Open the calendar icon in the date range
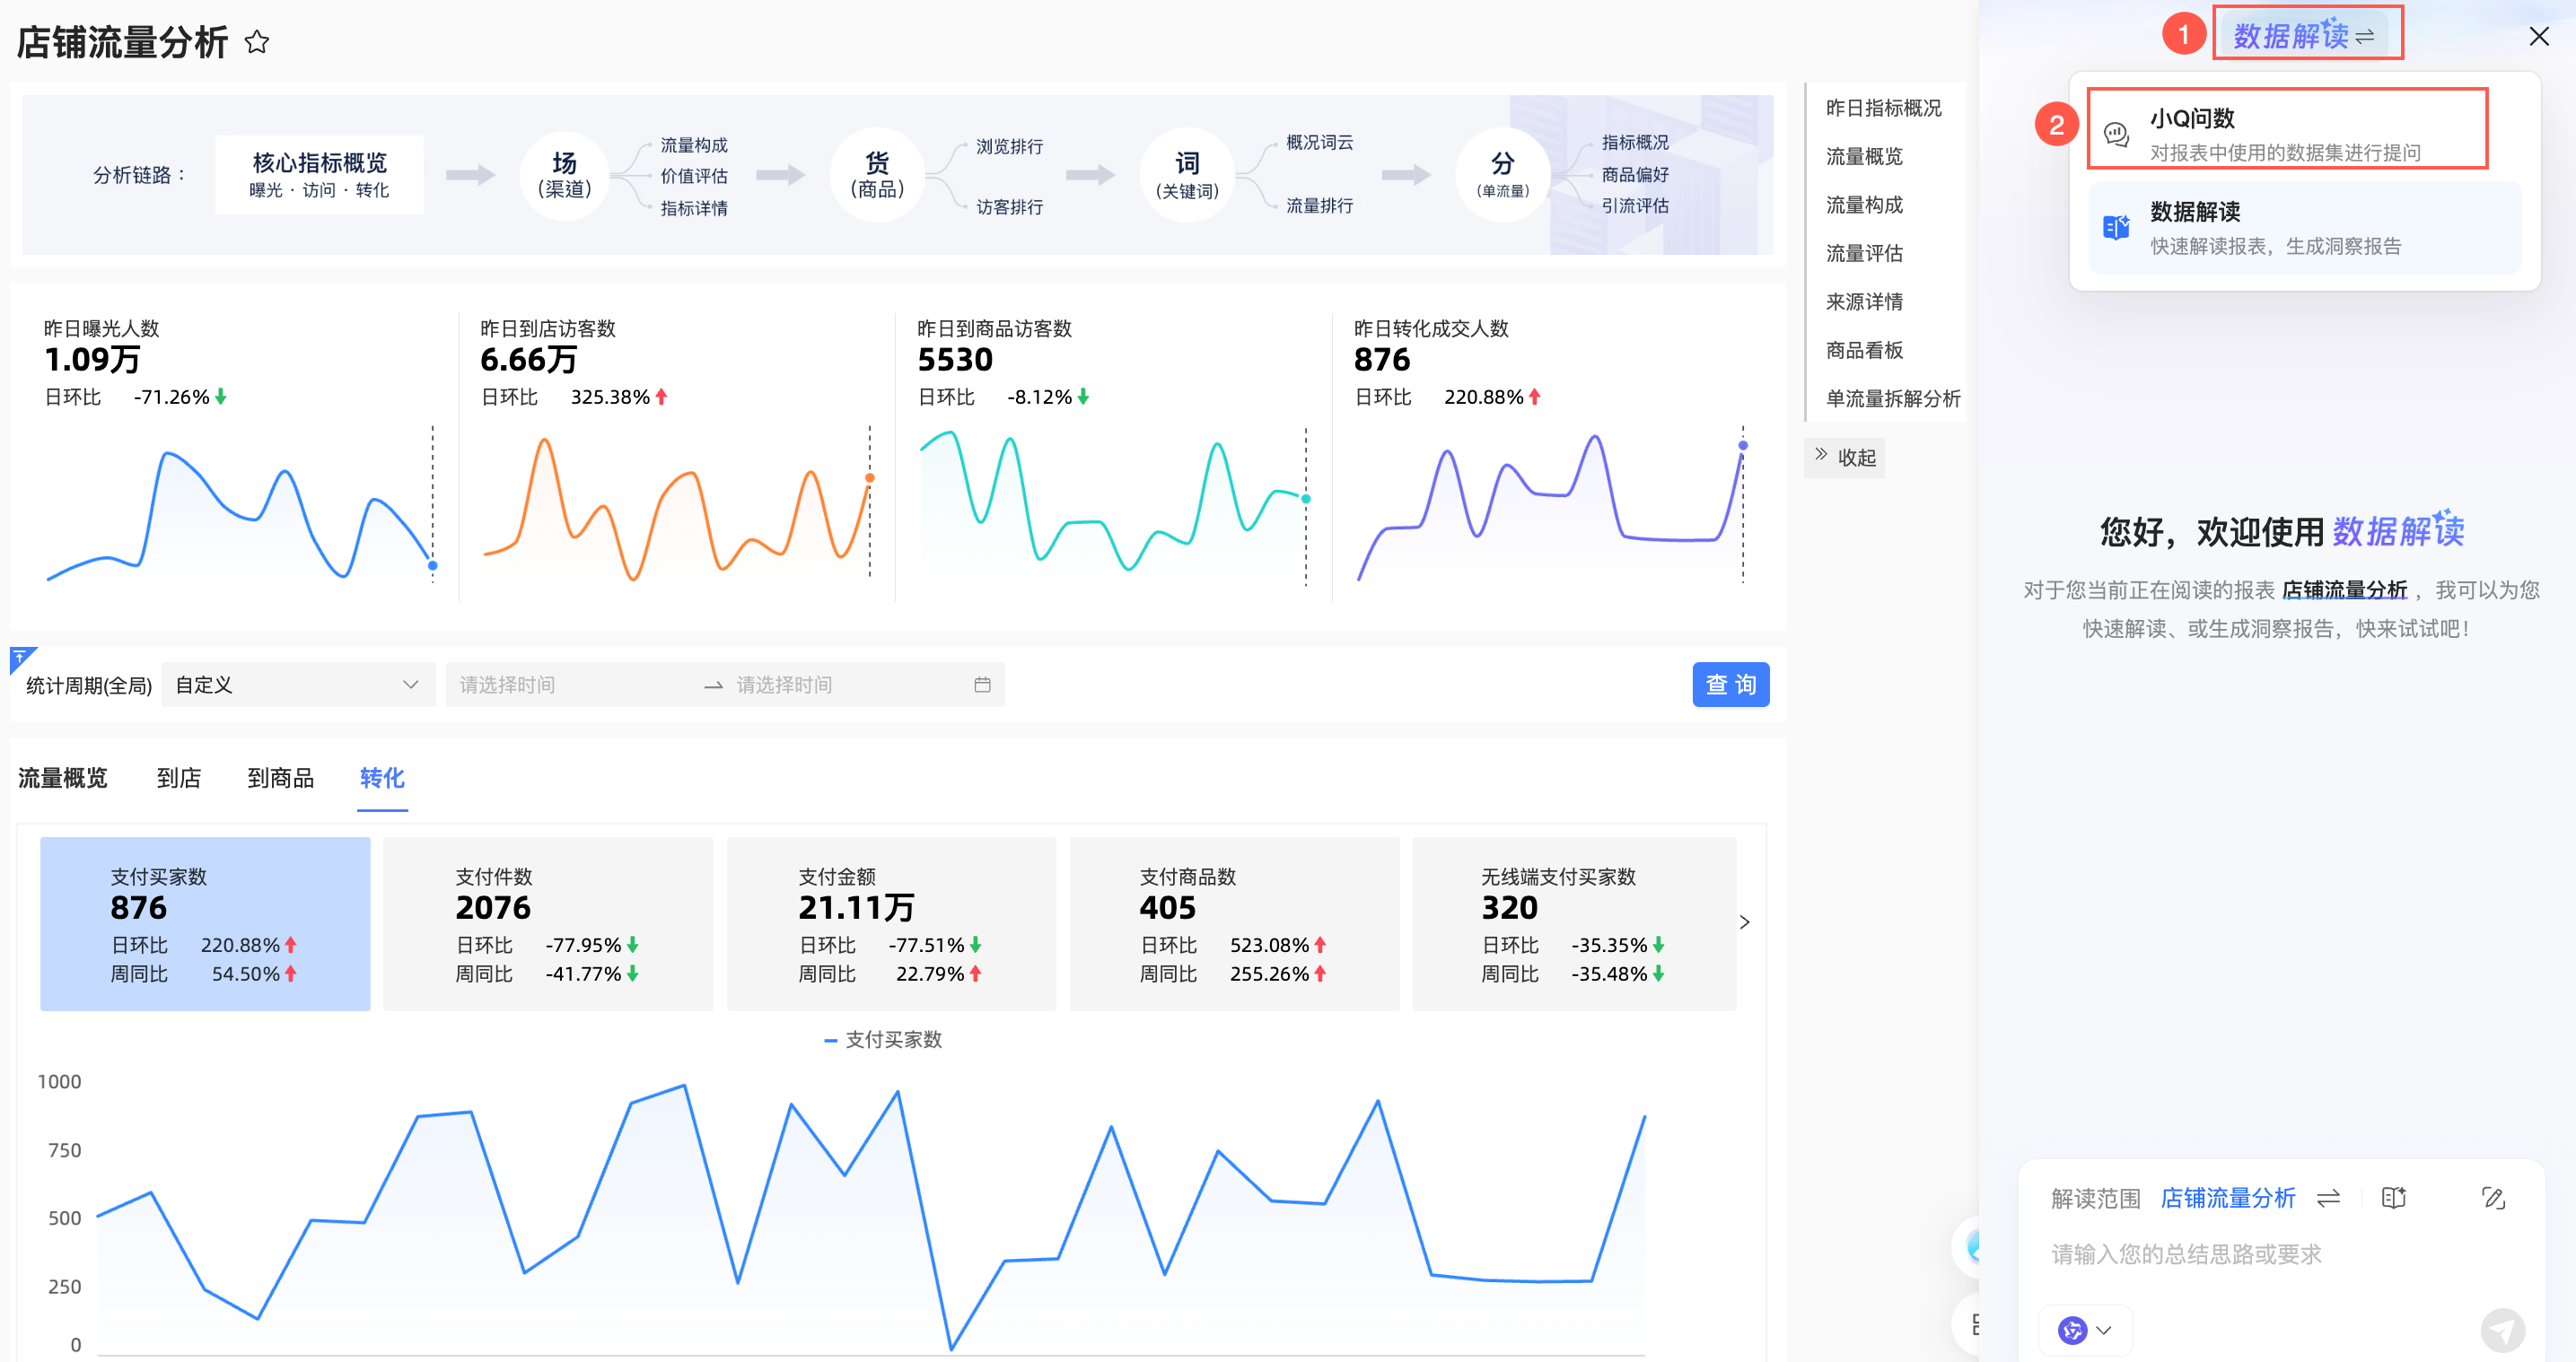Viewport: 2576px width, 1362px height. [982, 685]
